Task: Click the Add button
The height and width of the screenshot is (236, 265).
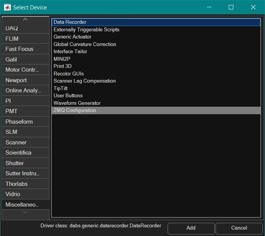Action: [191, 228]
